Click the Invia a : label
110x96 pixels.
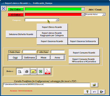(x=10, y=71)
